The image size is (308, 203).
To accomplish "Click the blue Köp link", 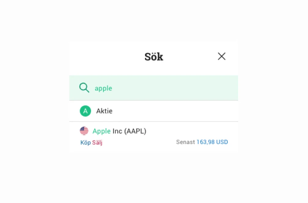I will point(85,142).
